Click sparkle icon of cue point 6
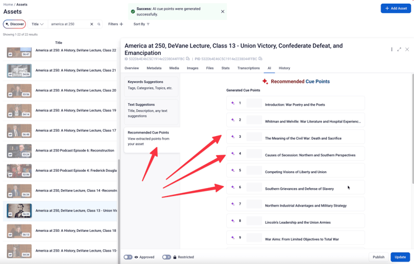Viewport: 414px width, 264px height. pyautogui.click(x=232, y=187)
